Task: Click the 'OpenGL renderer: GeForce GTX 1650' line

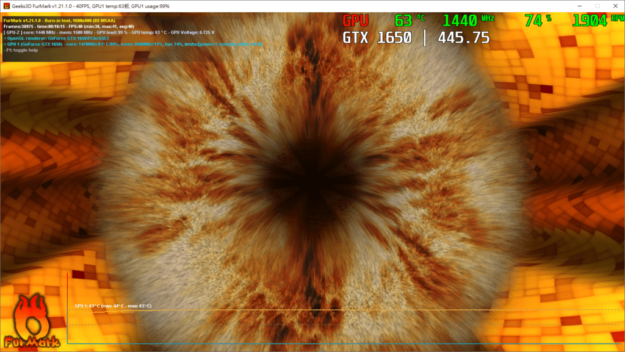Action: [x=56, y=38]
